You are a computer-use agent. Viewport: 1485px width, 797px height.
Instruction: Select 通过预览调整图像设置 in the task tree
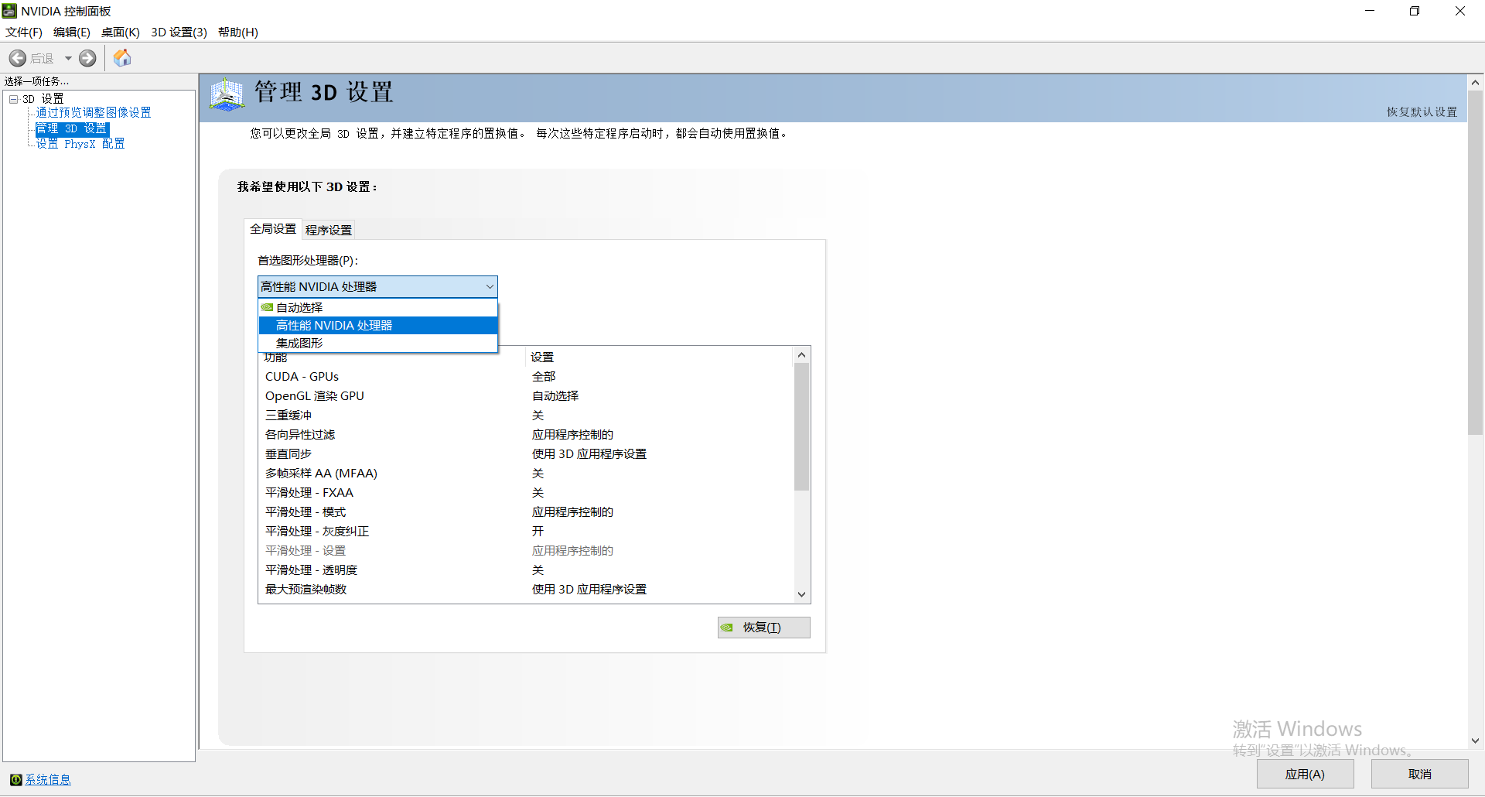(94, 113)
